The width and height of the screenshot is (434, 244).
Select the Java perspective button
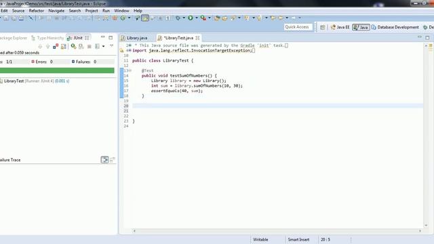(x=361, y=27)
